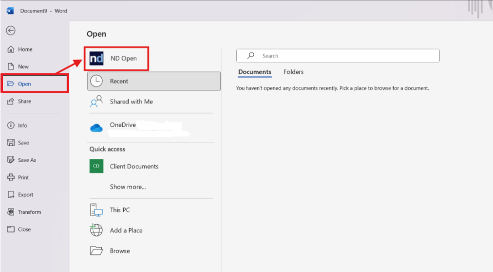Screen dimensions: 493x272
Task: Click the Browse folder icon
Action: pyautogui.click(x=96, y=251)
